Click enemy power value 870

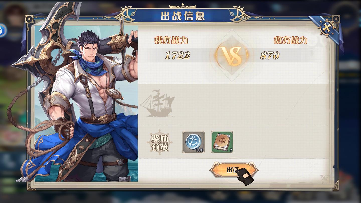pos(270,56)
